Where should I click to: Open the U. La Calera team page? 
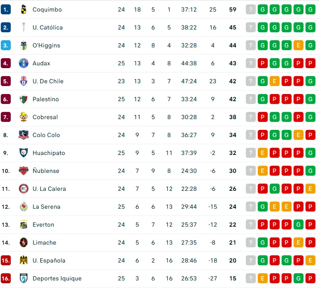49,189
